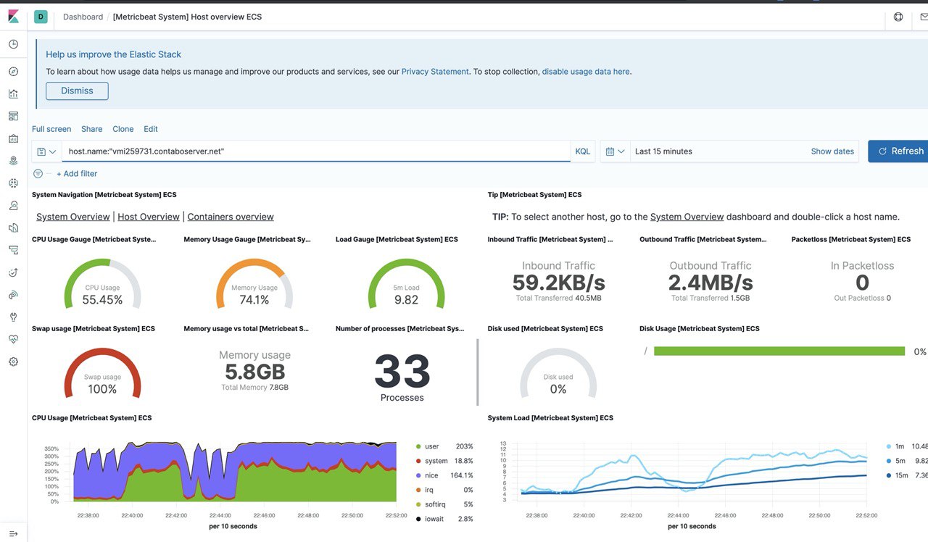Open the Containers overview link

tap(231, 217)
